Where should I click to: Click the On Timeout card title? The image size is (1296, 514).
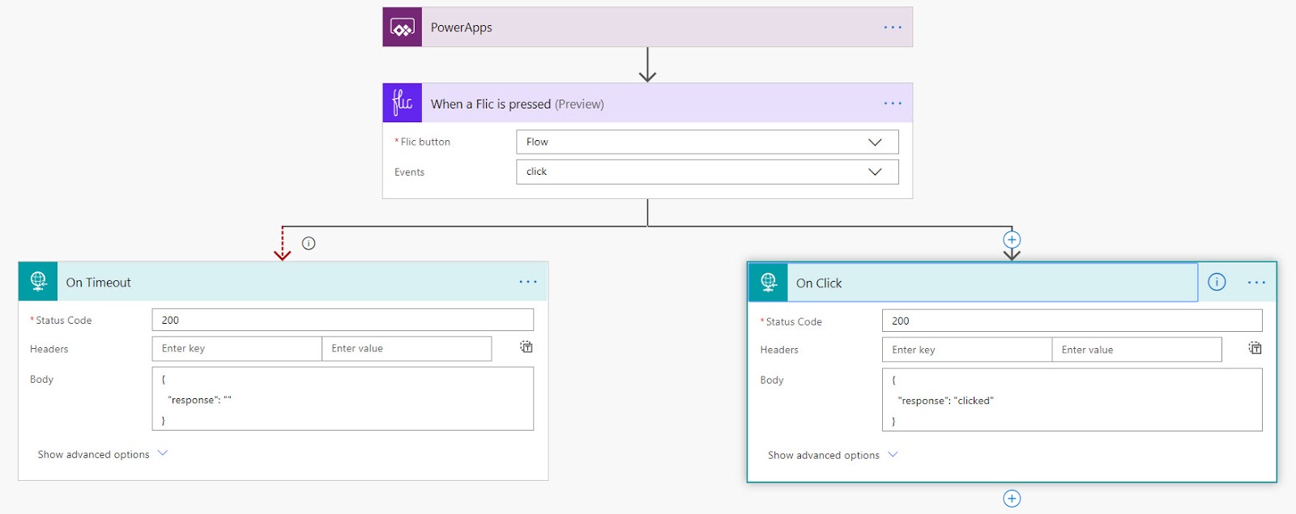(98, 282)
